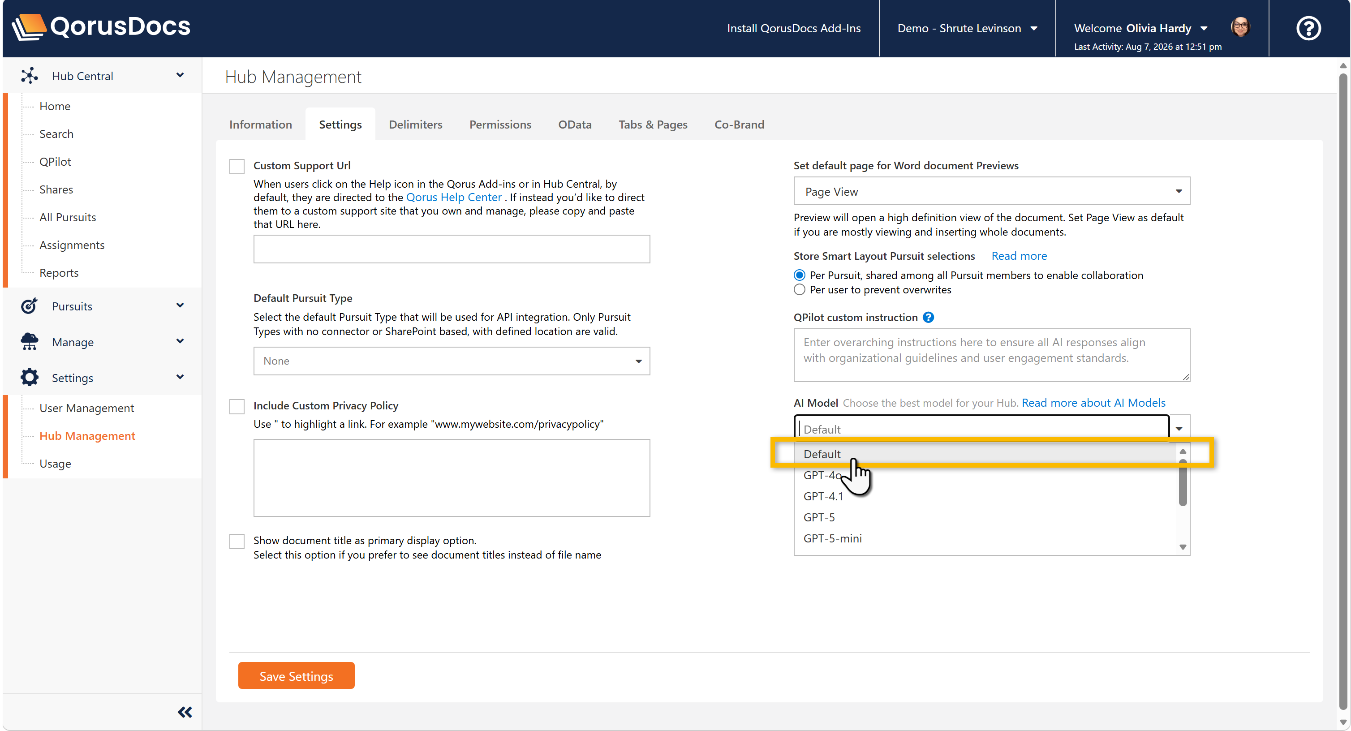Focus the Custom Privacy Policy text area
1351x731 pixels.
coord(452,478)
